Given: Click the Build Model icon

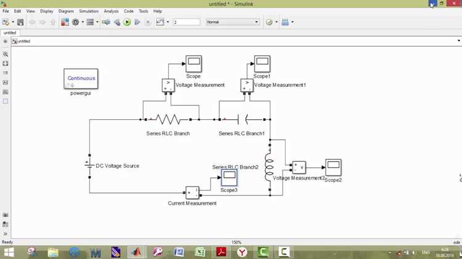Looking at the screenshot, I should 285,22.
